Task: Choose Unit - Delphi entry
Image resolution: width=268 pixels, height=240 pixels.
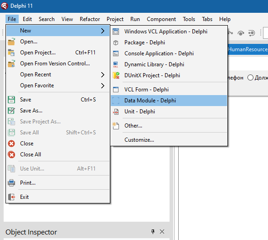Action: tap(169, 112)
